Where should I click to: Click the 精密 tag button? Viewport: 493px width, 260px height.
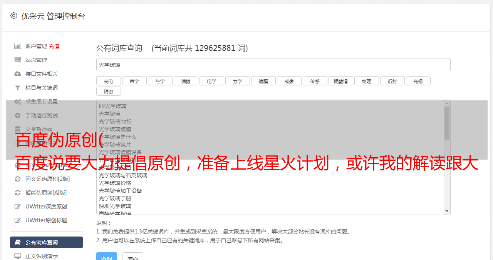point(108,91)
